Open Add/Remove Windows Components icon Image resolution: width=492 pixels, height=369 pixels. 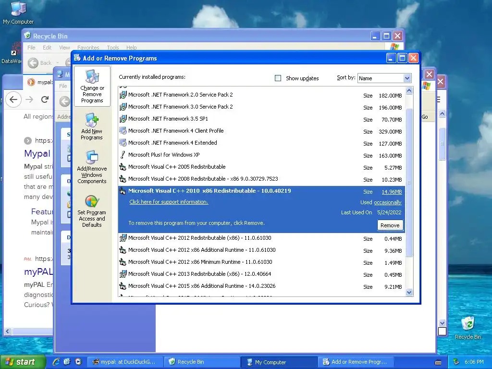point(92,167)
